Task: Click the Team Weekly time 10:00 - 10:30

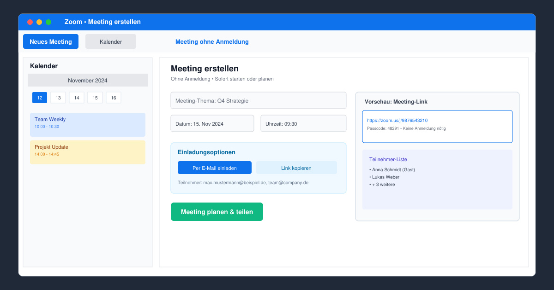Action: (47, 127)
